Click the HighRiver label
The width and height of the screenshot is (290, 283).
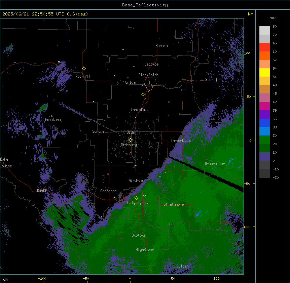tap(145, 250)
